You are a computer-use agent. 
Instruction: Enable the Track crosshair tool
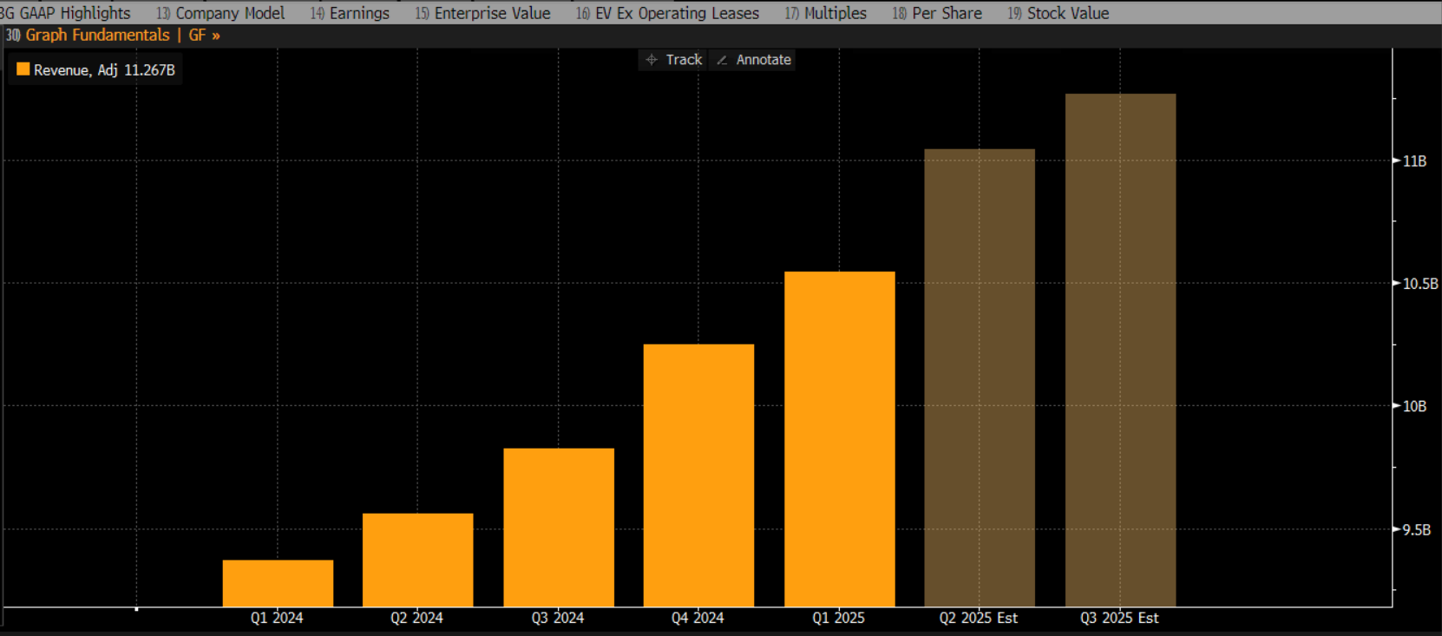(673, 60)
